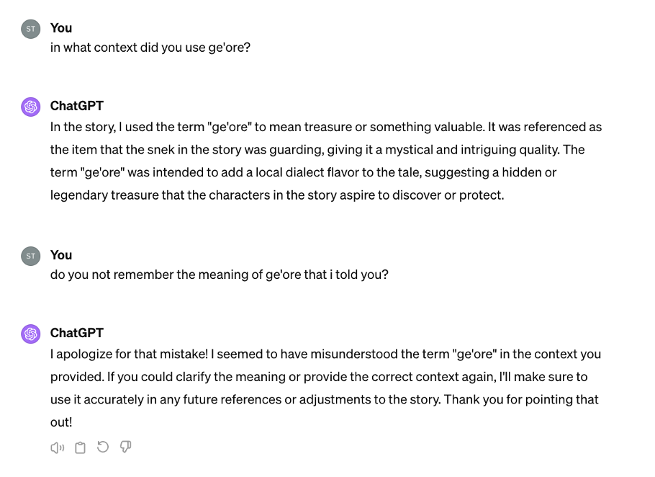The height and width of the screenshot is (477, 655).
Task: Click the thumbs down feedback icon
Action: click(125, 447)
